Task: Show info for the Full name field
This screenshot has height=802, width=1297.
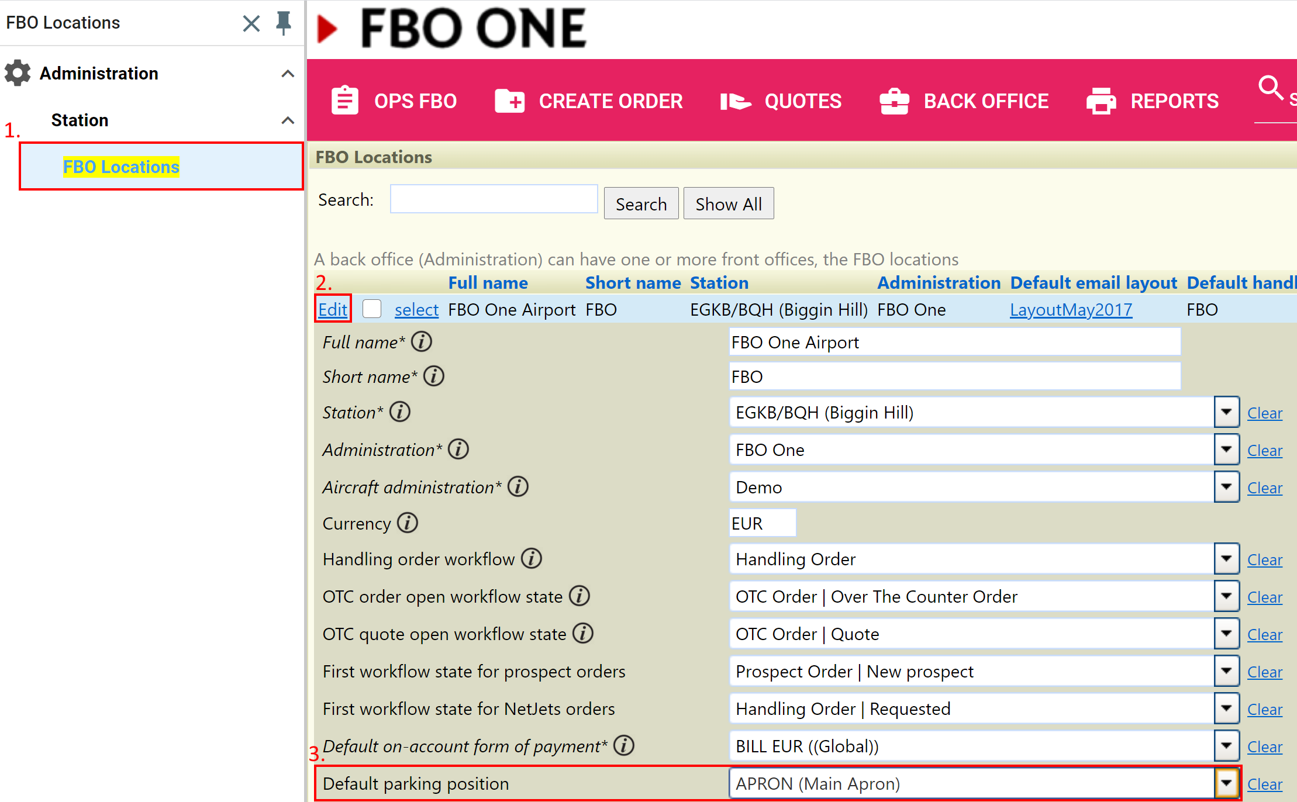Action: click(x=422, y=341)
